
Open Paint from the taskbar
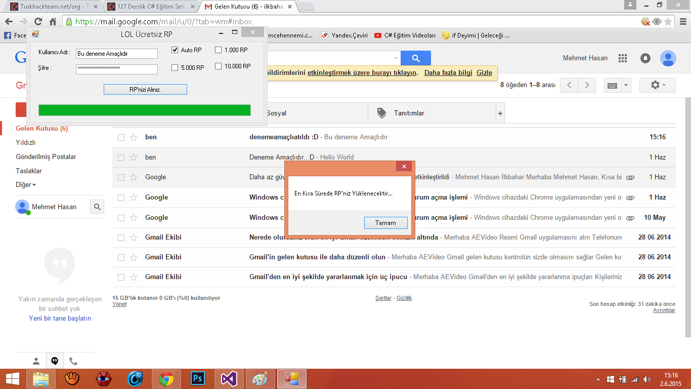point(260,378)
